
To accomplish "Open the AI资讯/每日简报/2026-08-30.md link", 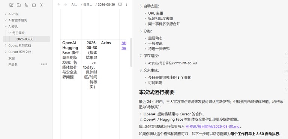I will click(213, 127).
